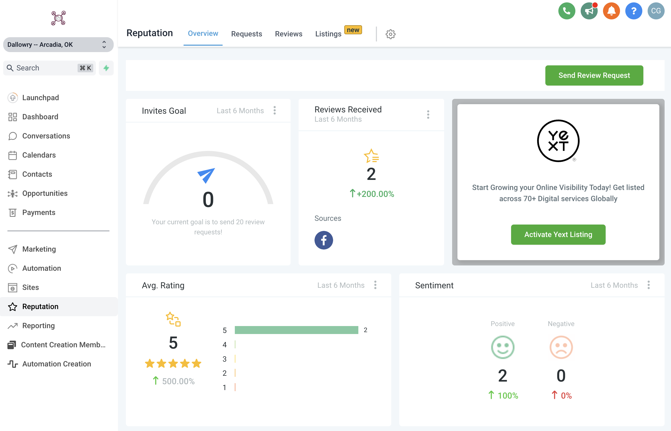Switch to the Requests tab
This screenshot has height=431, width=671.
pyautogui.click(x=247, y=34)
